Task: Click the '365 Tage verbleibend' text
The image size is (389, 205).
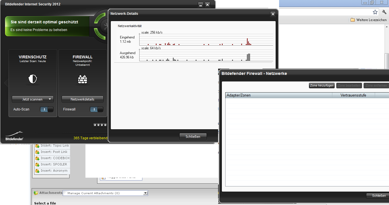Action: (x=91, y=138)
